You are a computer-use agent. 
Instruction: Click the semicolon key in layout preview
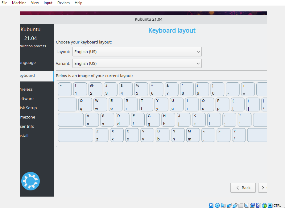point(229,120)
